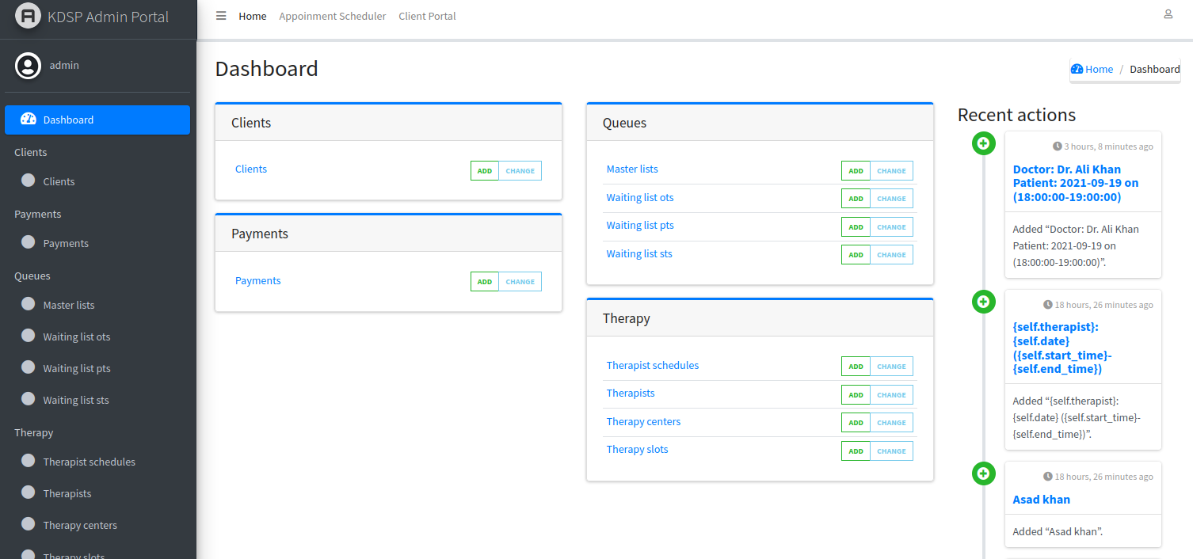The width and height of the screenshot is (1193, 559).
Task: Toggle the hamburger sidebar menu icon
Action: click(221, 16)
